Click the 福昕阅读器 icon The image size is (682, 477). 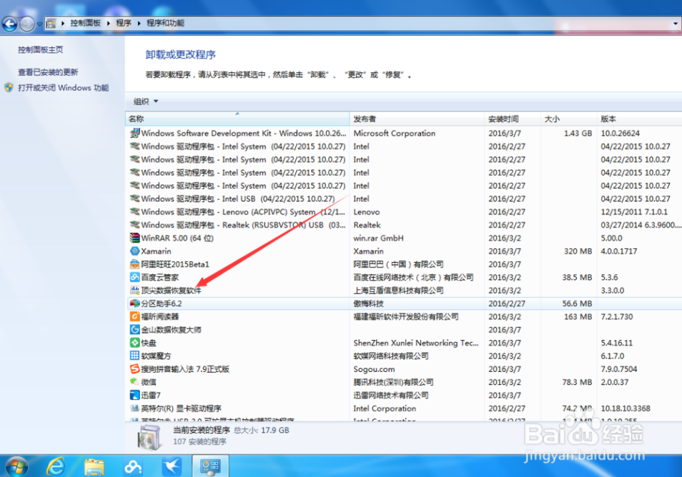(135, 317)
